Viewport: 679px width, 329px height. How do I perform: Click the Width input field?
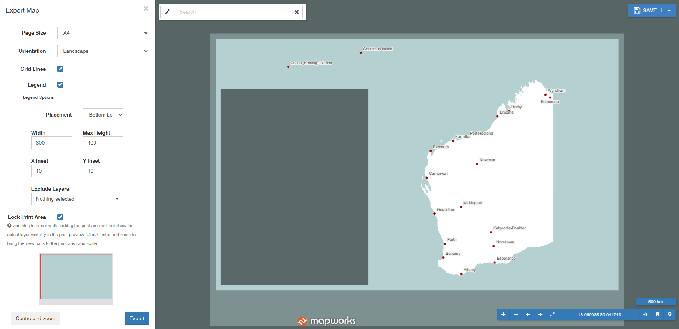click(52, 143)
